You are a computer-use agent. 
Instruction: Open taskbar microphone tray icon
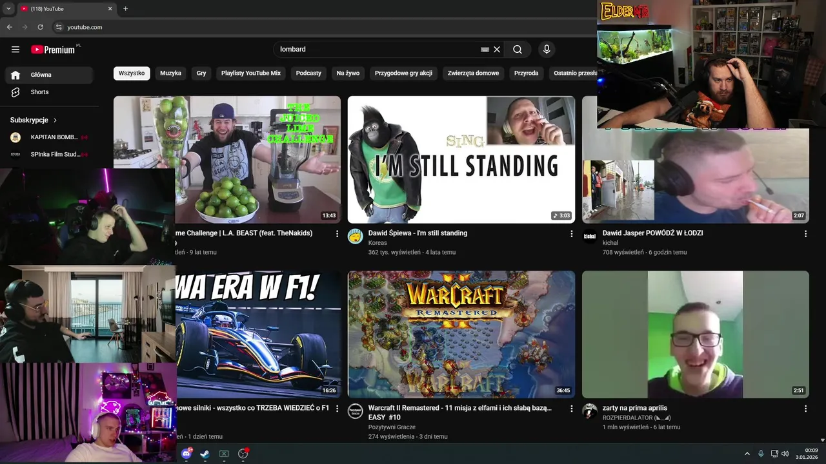pyautogui.click(x=761, y=454)
